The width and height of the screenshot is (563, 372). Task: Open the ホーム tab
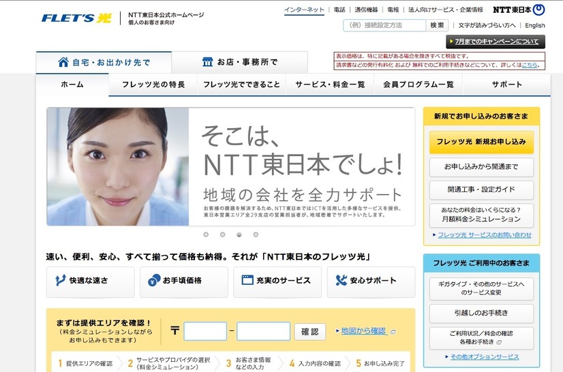pos(72,84)
